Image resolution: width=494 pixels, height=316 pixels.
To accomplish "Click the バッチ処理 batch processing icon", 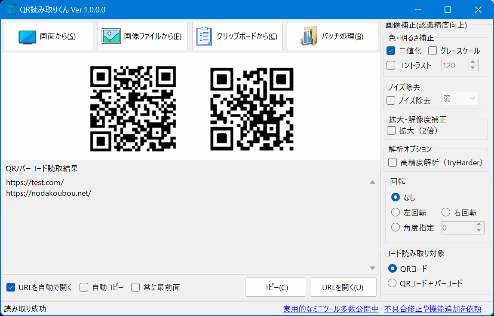I will [309, 36].
